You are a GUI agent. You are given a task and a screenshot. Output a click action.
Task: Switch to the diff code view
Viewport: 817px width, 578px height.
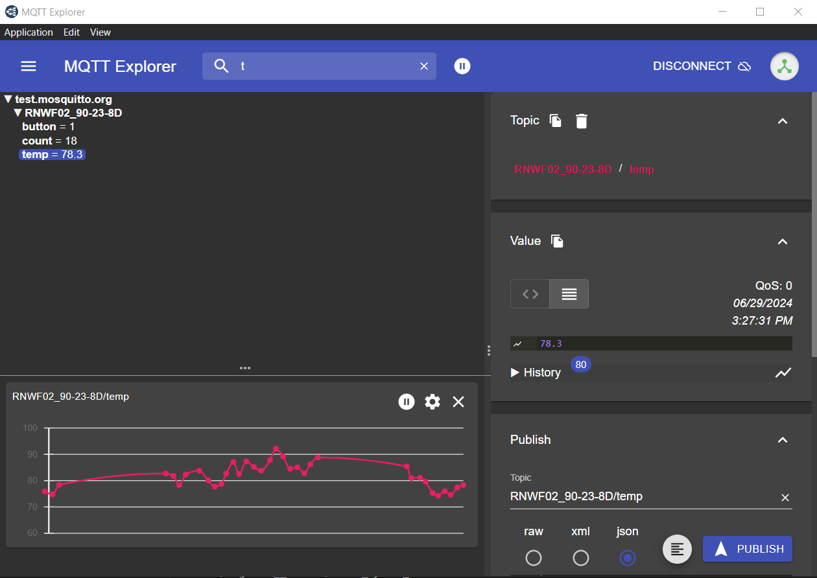click(530, 294)
